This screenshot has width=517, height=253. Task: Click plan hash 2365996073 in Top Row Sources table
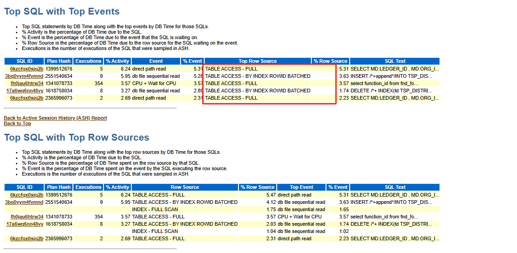[59, 238]
